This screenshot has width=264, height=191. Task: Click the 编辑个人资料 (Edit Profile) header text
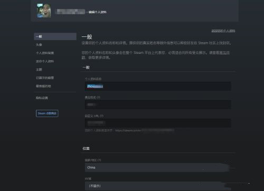coord(98,12)
